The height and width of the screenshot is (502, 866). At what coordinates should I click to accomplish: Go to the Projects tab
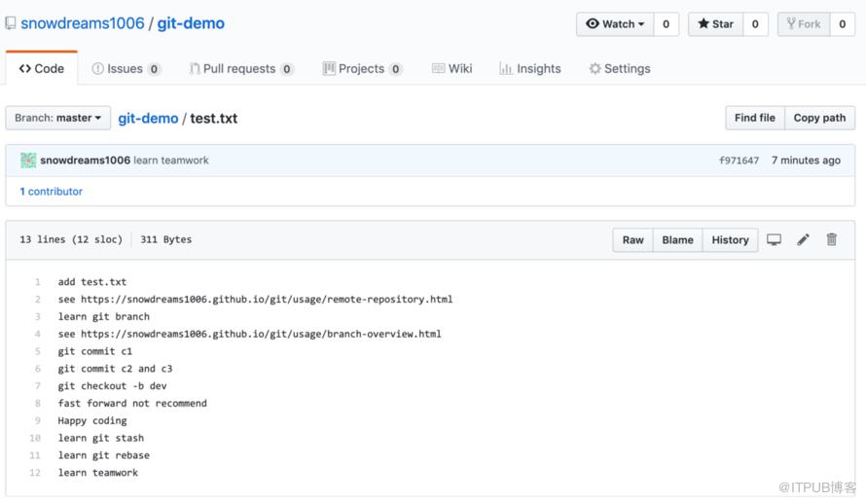click(x=362, y=68)
